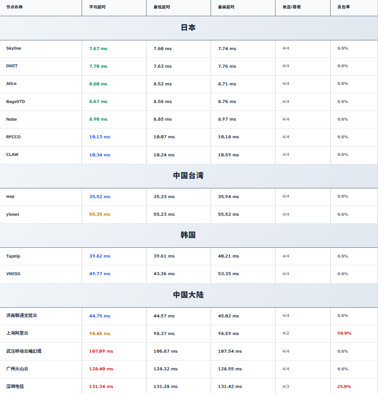Click the 最高延时 column header
The height and width of the screenshot is (394, 378).
[x=226, y=7]
